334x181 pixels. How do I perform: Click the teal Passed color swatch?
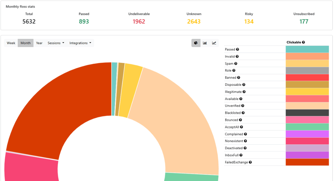pyautogui.click(x=307, y=49)
